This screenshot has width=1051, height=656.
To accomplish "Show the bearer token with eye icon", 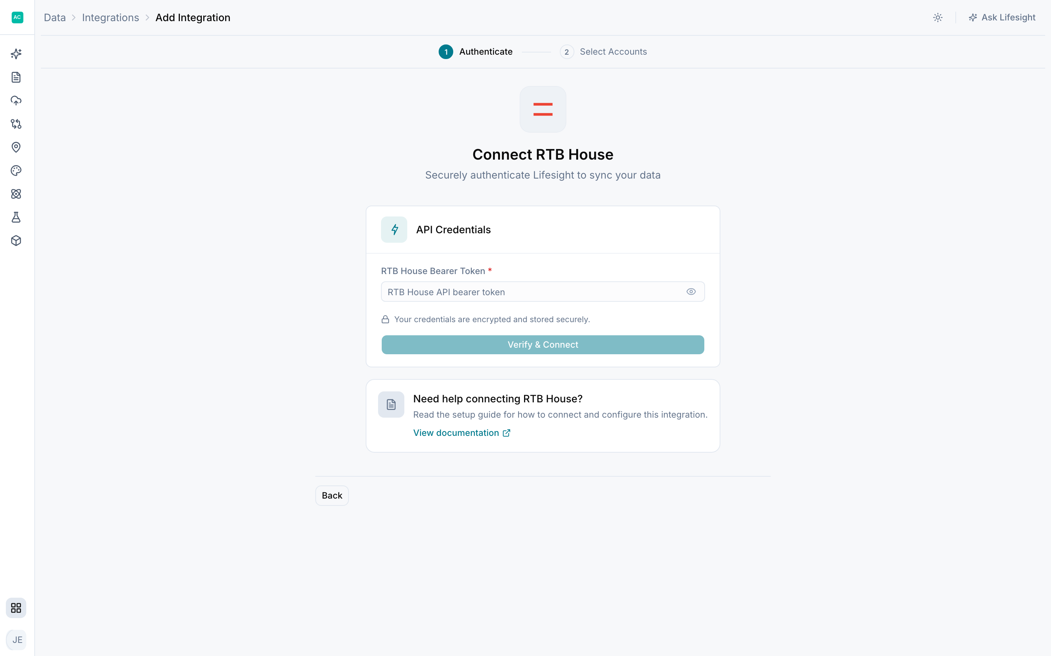I will tap(691, 292).
